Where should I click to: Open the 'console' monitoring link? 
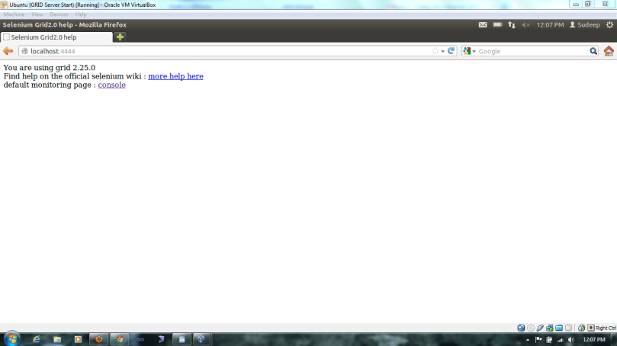(x=112, y=85)
